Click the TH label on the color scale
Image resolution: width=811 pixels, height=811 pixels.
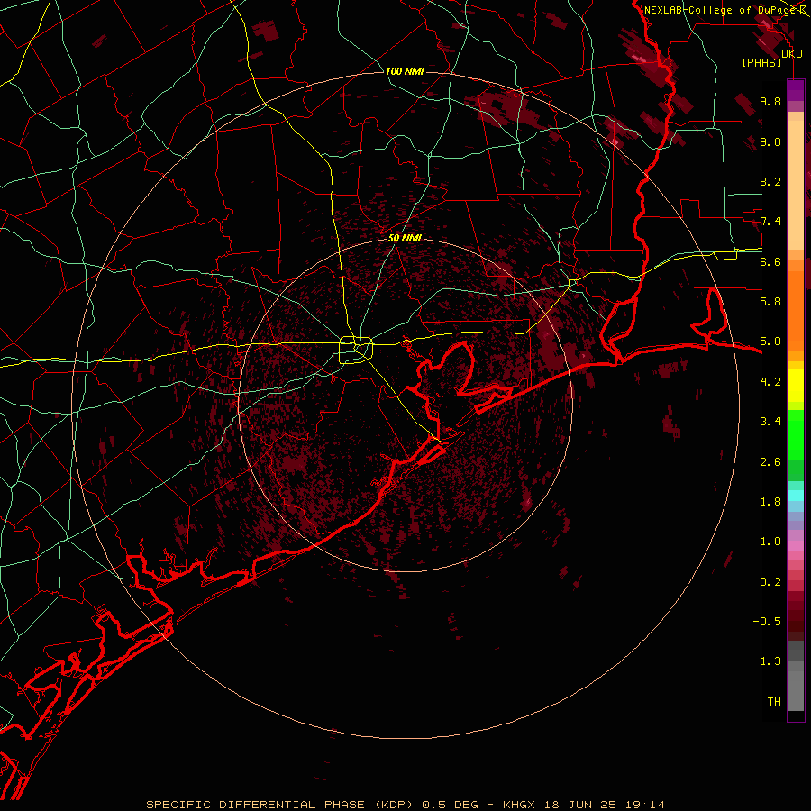(774, 702)
